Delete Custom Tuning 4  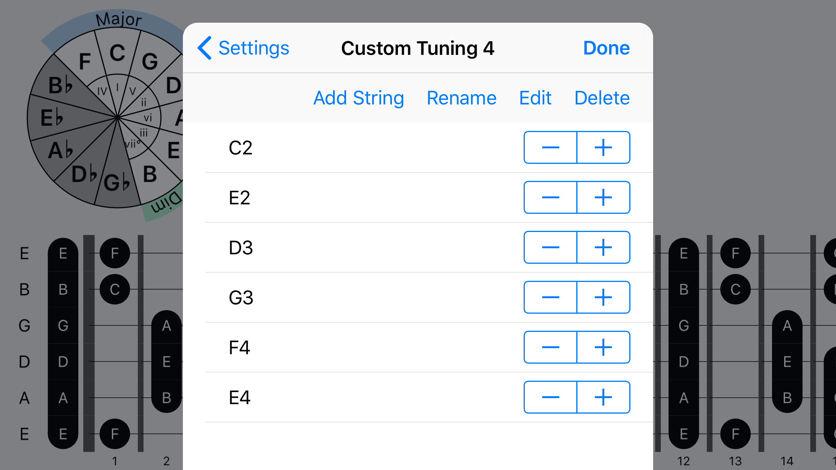pyautogui.click(x=602, y=98)
